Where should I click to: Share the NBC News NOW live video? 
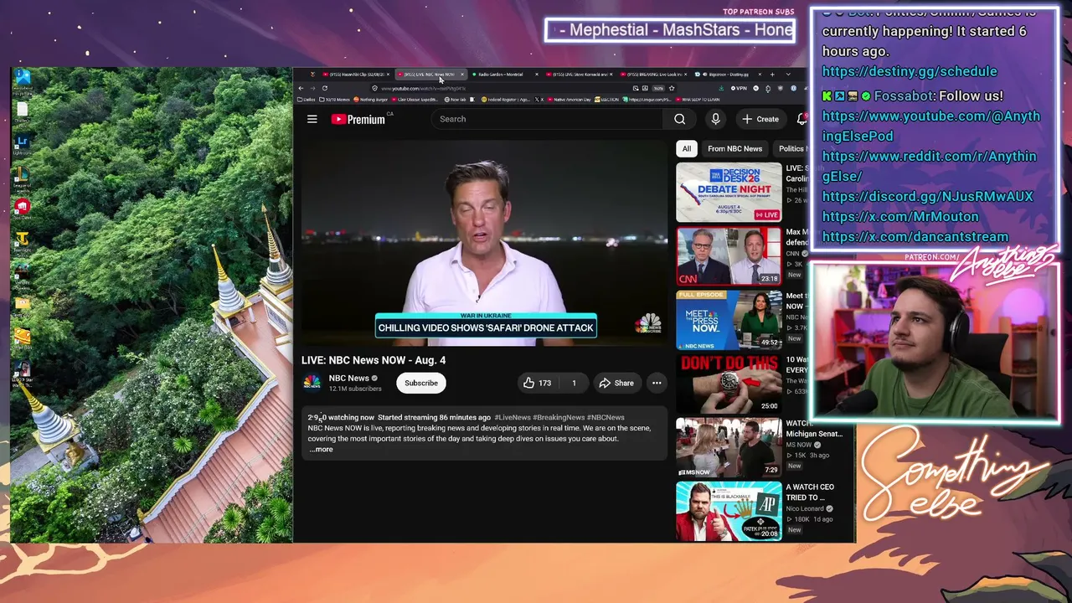point(616,383)
